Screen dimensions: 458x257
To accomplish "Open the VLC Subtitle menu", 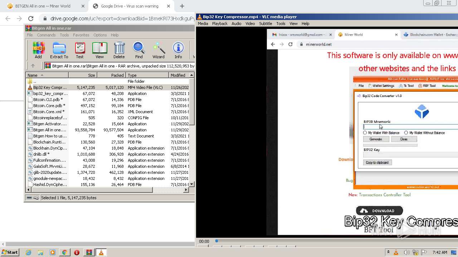I will pyautogui.click(x=265, y=24).
